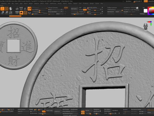Adjust the UndoCounter slider
Screen dimensions: 154x116
tap(115, 10)
